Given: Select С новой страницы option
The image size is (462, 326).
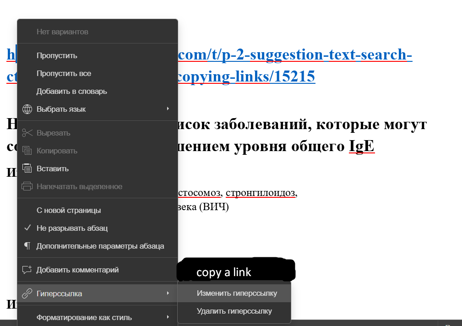Looking at the screenshot, I should pos(98,211).
